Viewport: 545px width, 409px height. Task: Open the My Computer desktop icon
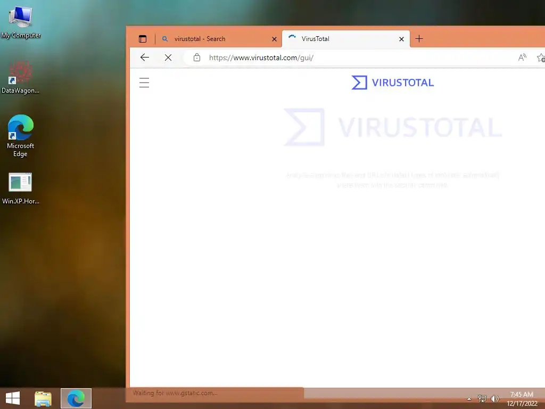pos(21,22)
